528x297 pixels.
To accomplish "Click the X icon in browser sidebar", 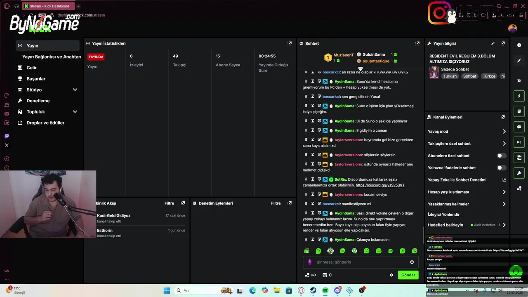I will [7, 145].
